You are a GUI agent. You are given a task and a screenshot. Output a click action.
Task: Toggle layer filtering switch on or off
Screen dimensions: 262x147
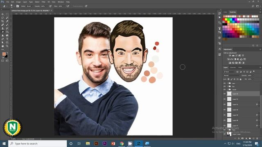click(x=254, y=71)
